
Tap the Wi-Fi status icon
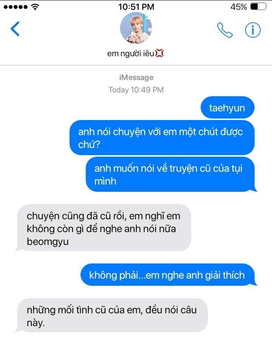35,7
